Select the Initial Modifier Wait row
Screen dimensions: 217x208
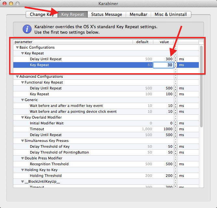106,123
